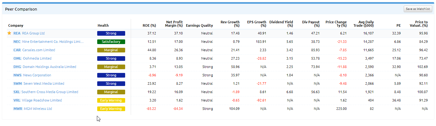Click Marginal health badge for SXL
This screenshot has width=436, height=126.
click(x=111, y=92)
